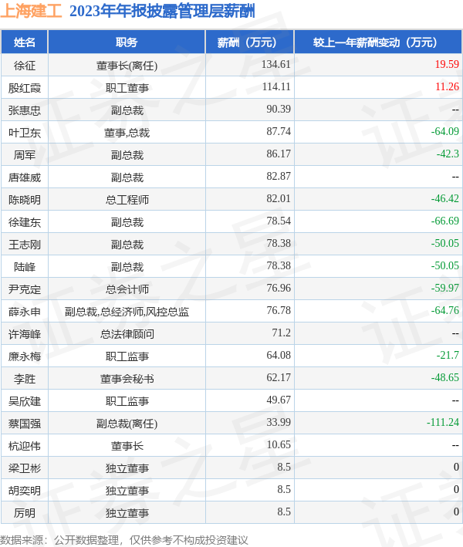The width and height of the screenshot is (463, 547).
Task: Select the name 蔡国强
Action: [25, 423]
